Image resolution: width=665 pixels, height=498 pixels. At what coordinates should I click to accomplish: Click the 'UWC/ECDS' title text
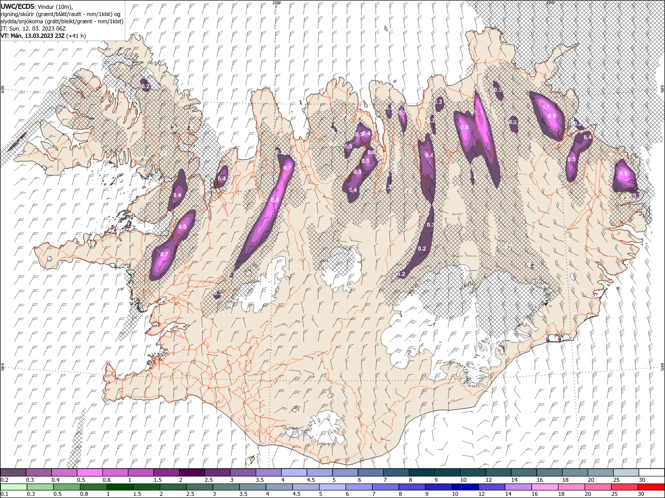(18, 6)
